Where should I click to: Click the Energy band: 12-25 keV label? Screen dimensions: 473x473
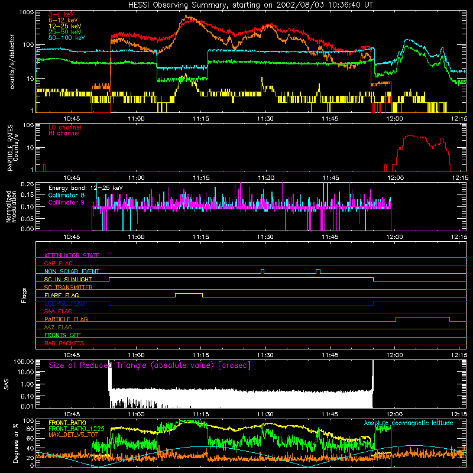pyautogui.click(x=85, y=188)
